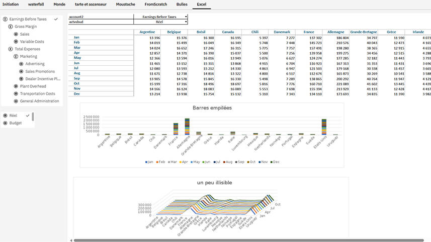Click the scroll-left arrow of horizontal scrollbar
Image resolution: width=431 pixels, height=242 pixels.
tap(71, 240)
